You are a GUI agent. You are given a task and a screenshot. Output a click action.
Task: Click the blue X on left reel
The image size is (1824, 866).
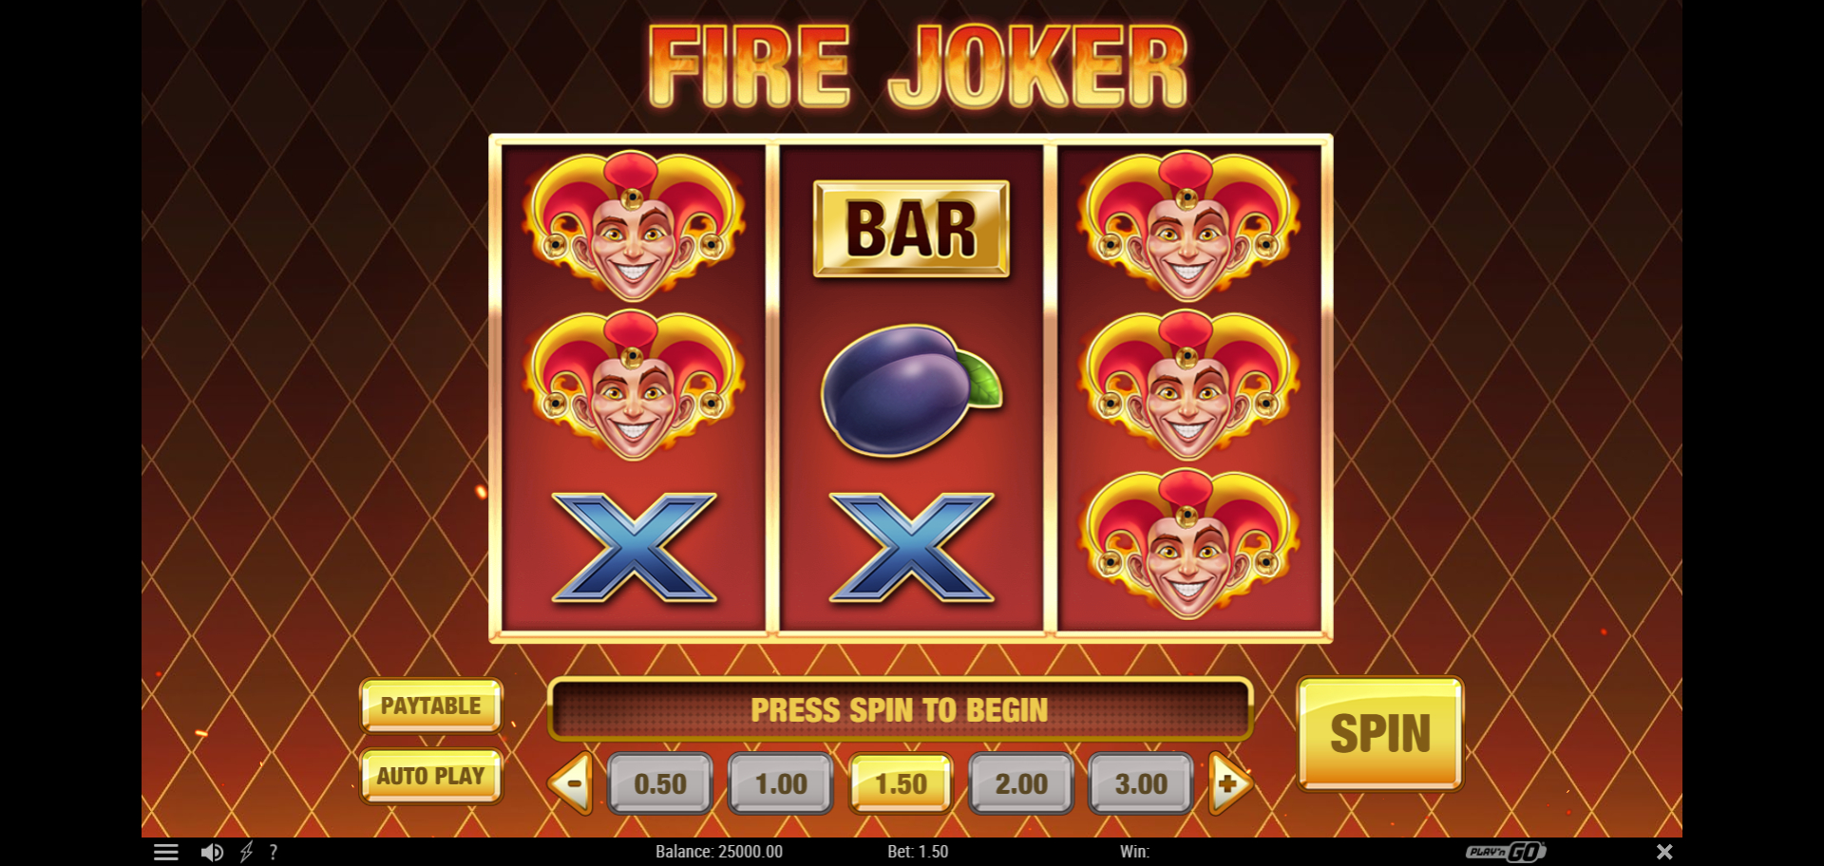(x=635, y=547)
